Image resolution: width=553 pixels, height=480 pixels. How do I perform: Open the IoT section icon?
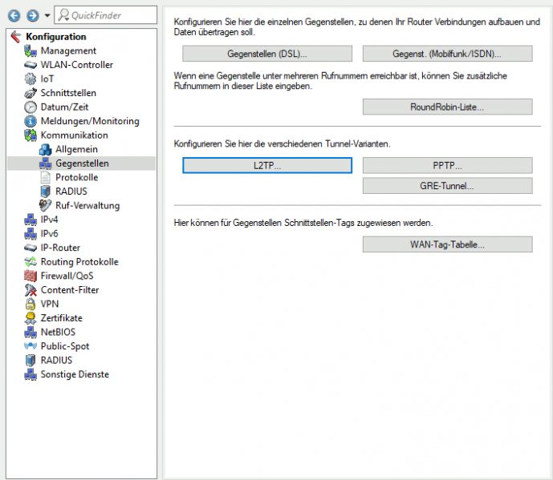pos(30,79)
